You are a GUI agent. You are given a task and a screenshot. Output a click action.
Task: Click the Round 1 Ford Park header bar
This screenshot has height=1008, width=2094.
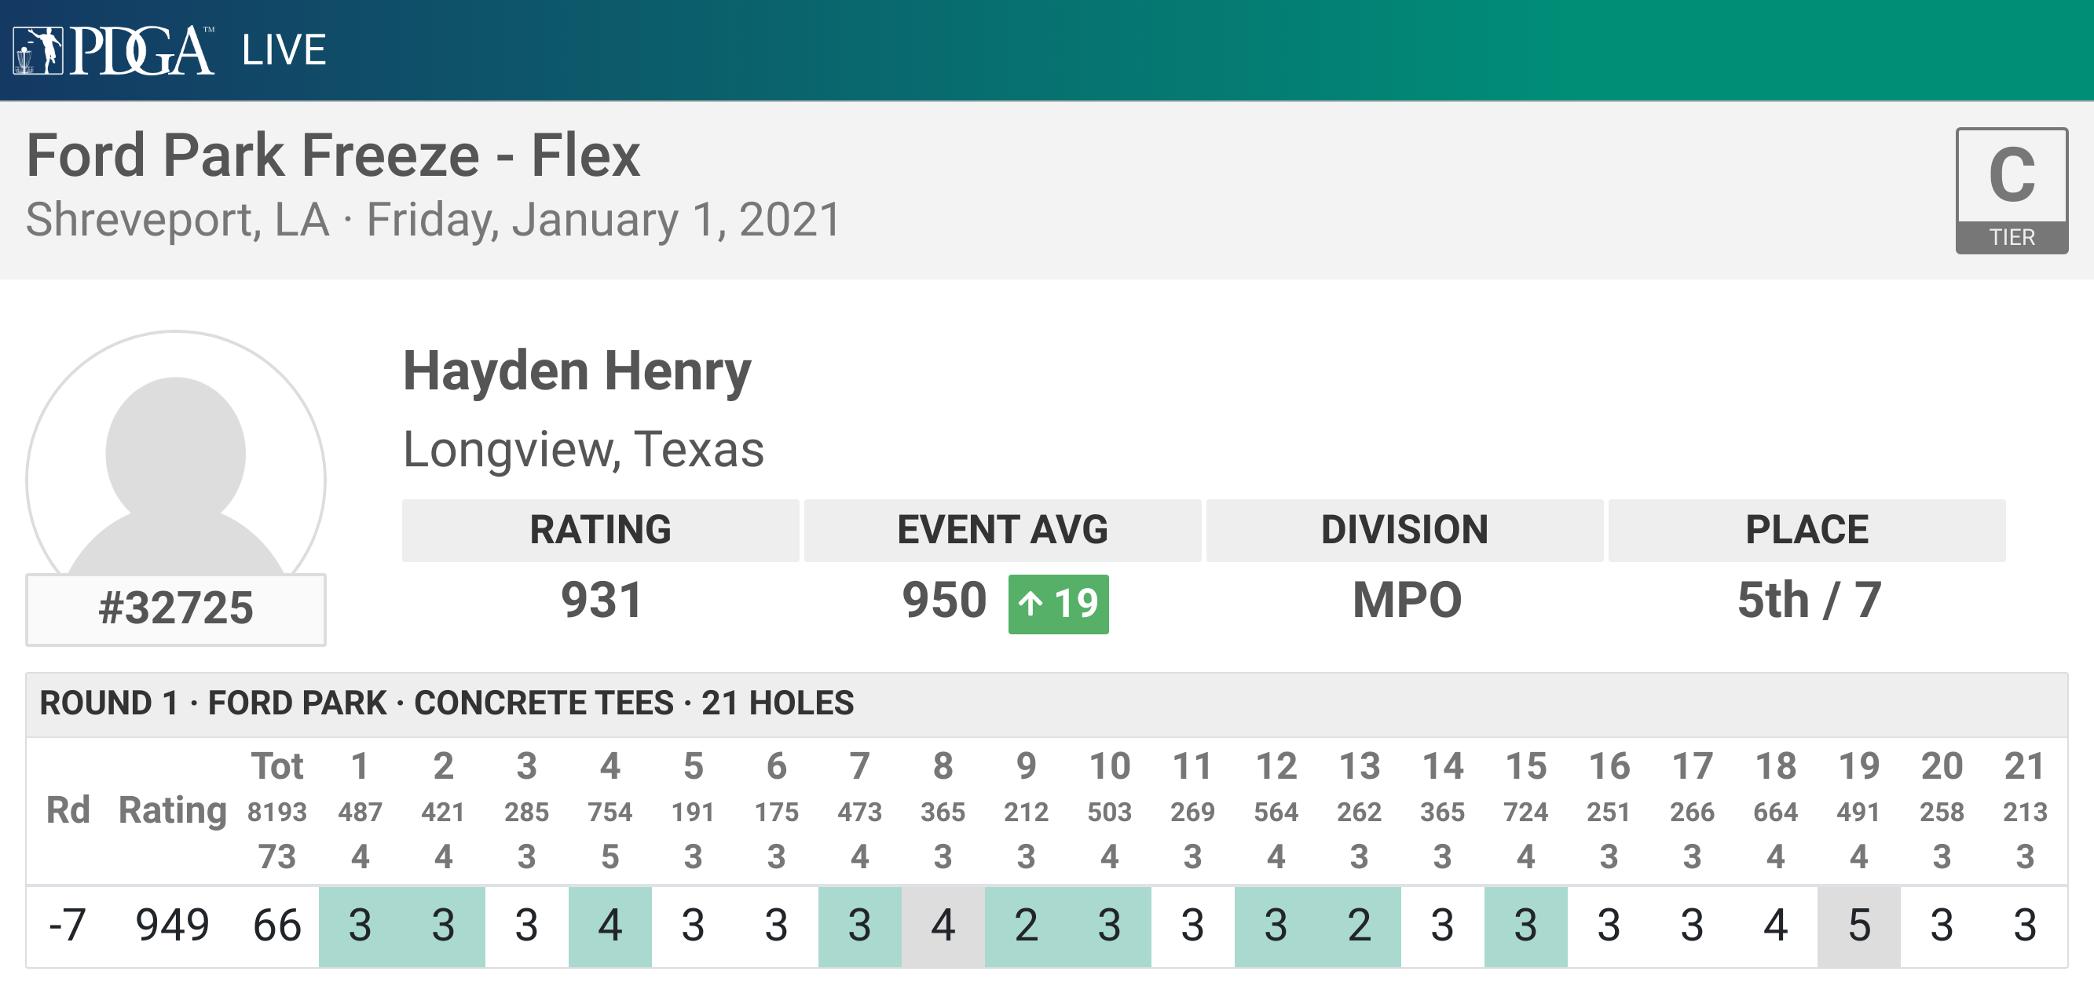click(1046, 703)
